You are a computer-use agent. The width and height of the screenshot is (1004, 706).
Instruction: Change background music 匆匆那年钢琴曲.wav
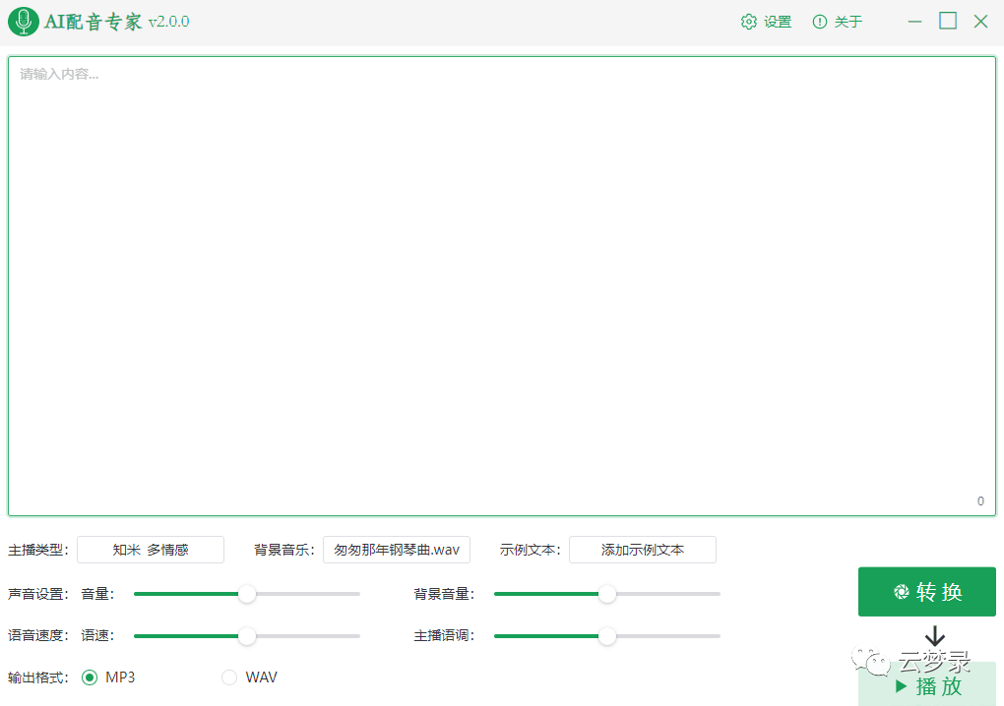(x=396, y=550)
